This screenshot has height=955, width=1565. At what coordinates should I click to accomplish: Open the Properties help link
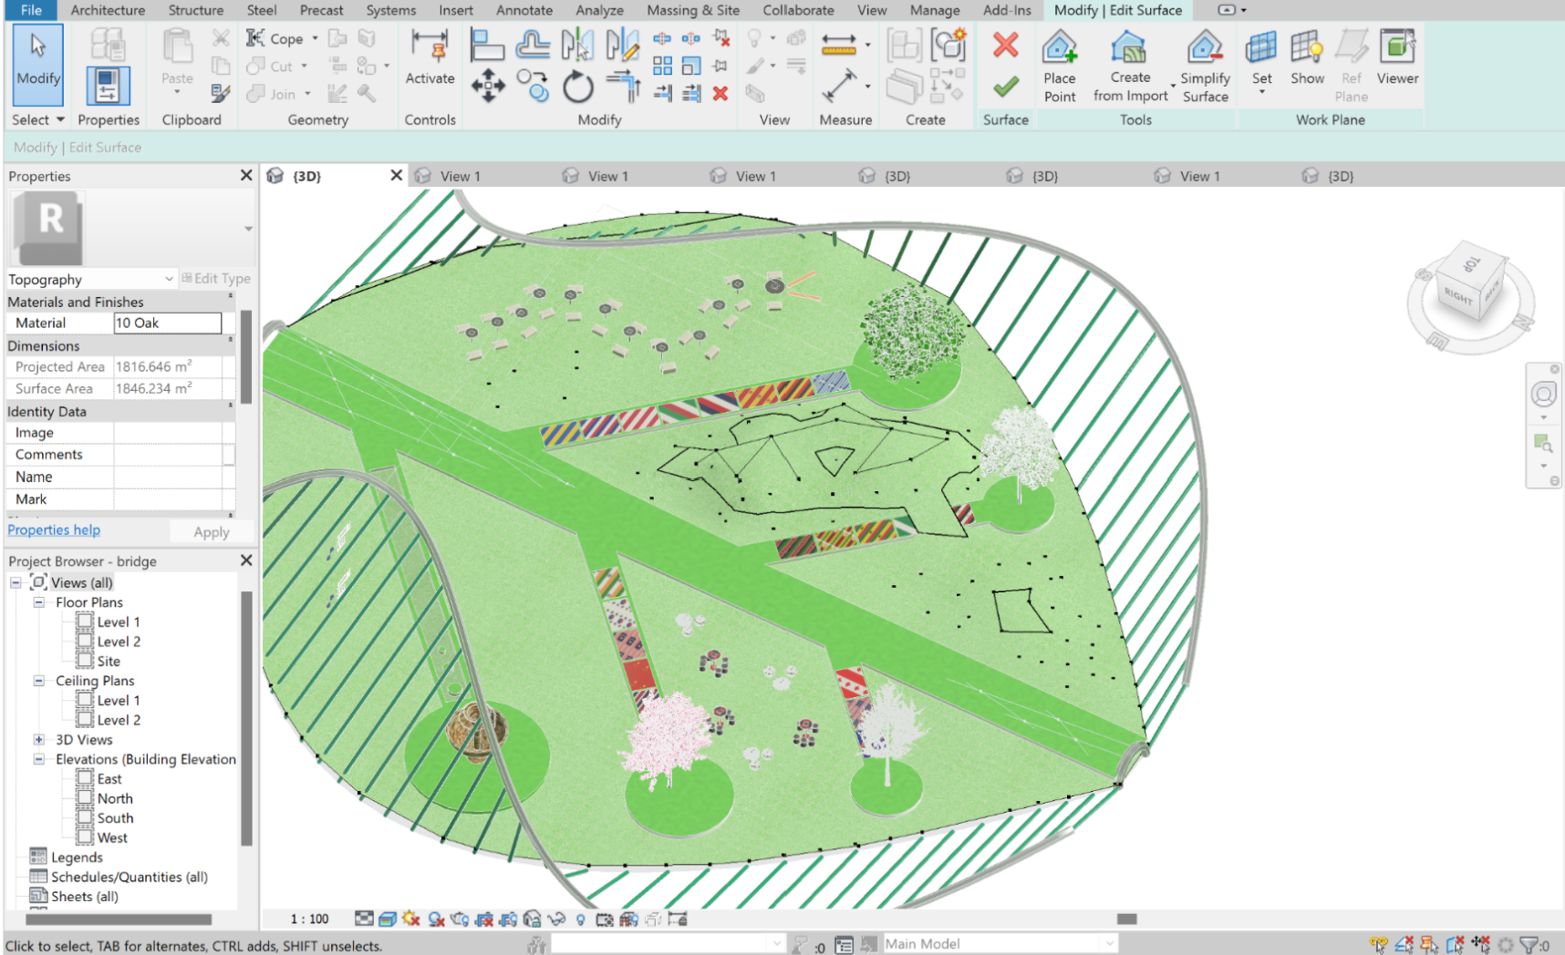click(54, 529)
